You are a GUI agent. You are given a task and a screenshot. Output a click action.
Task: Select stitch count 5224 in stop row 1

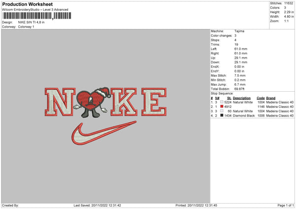click(228, 102)
